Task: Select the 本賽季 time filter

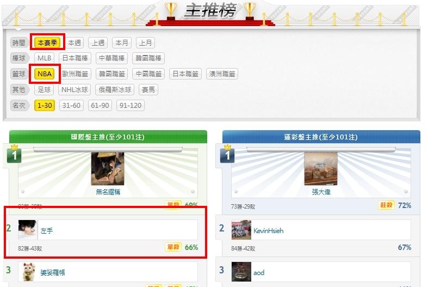Action: click(47, 42)
